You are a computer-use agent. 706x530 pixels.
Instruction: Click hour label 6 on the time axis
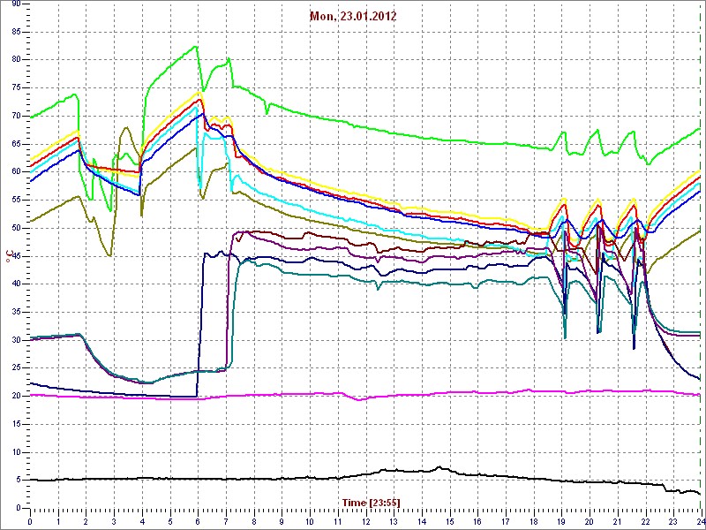pos(198,521)
